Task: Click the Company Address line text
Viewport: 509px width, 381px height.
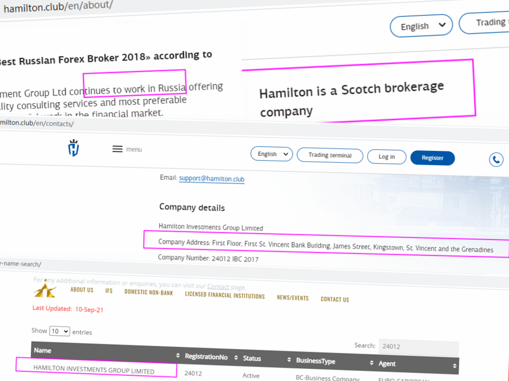Action: click(326, 246)
